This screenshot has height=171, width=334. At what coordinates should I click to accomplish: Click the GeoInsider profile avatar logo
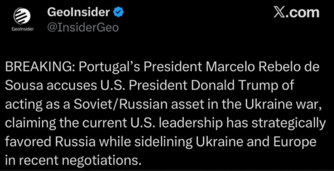coord(23,16)
